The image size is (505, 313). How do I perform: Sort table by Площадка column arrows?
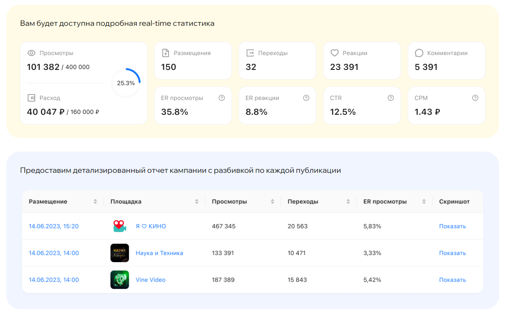197,202
